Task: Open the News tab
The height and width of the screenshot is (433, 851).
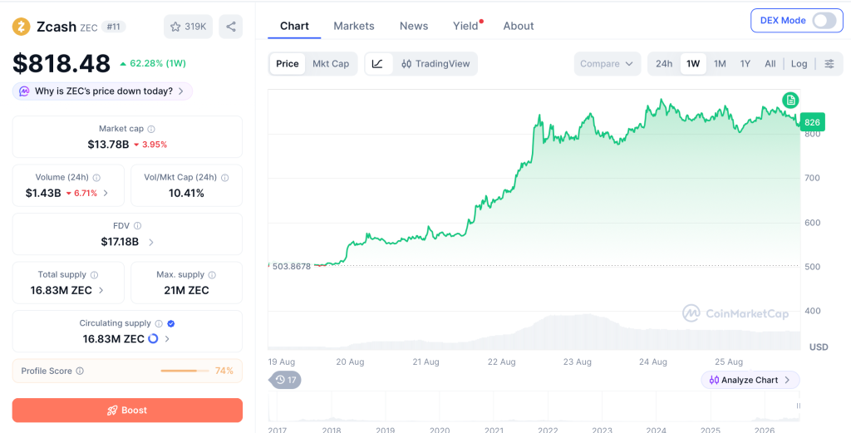Action: (x=414, y=26)
